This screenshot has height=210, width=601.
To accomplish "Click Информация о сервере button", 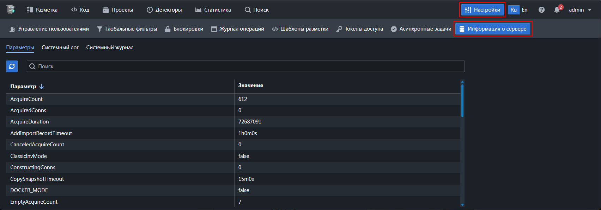I will [x=493, y=29].
